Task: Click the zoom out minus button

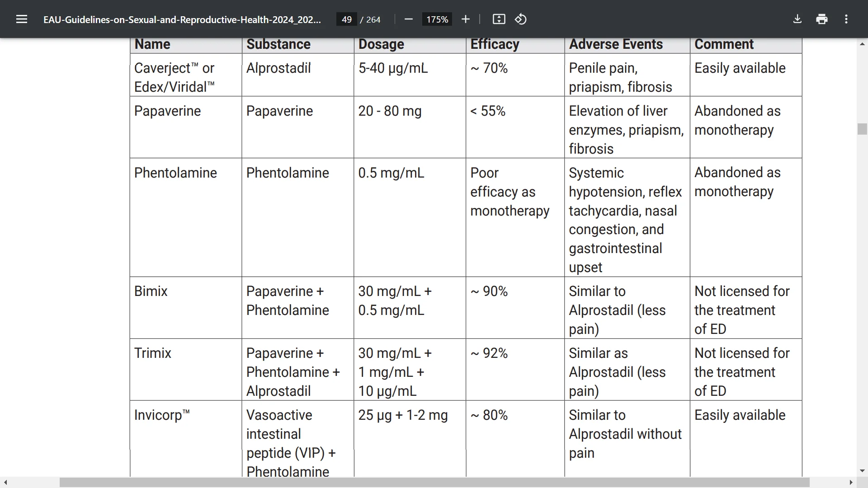Action: [409, 19]
